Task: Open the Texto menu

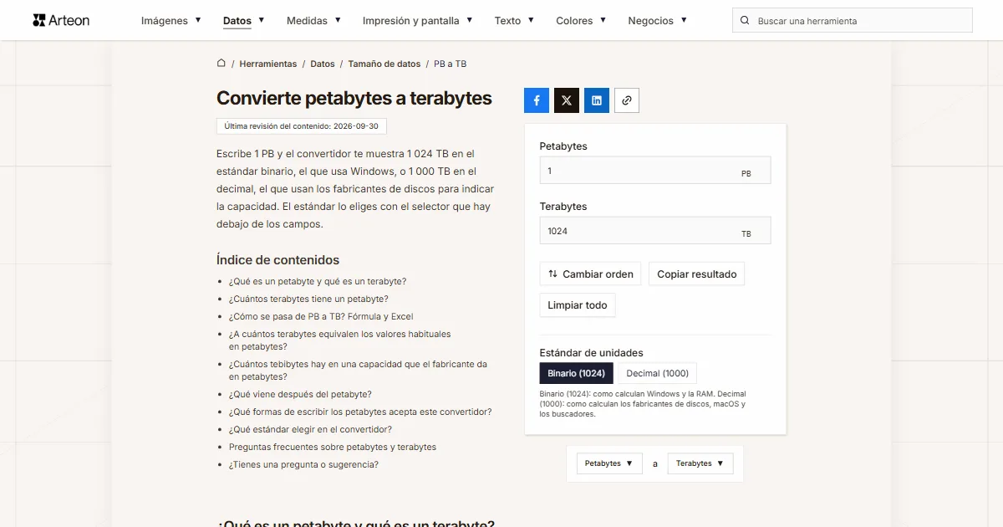Action: pyautogui.click(x=514, y=20)
